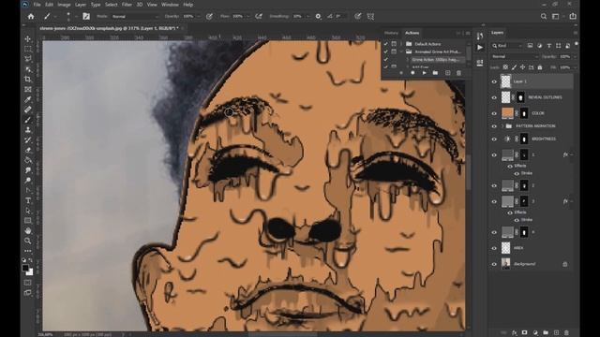
Task: Open the brush preset picker arrow
Action: pos(55,17)
